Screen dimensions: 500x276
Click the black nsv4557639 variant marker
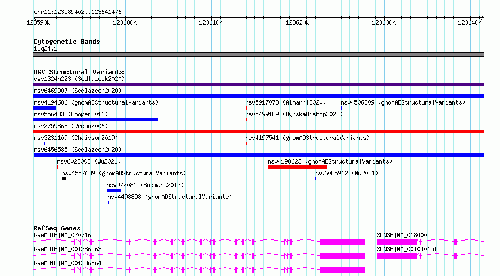point(64,179)
